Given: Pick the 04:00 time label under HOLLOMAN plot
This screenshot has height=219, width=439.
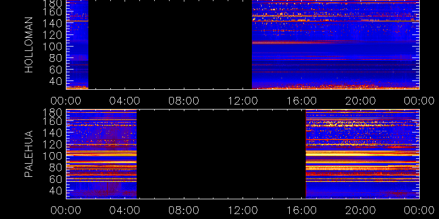Looking at the screenshot, I should coord(125,101).
